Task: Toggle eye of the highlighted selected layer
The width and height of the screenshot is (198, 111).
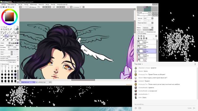Action: pyautogui.click(x=138, y=50)
